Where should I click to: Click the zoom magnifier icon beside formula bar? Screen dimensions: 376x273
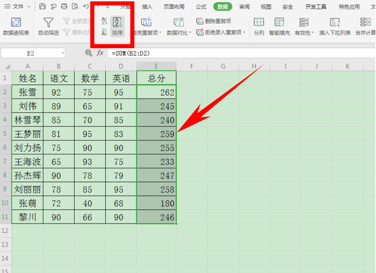click(x=89, y=53)
